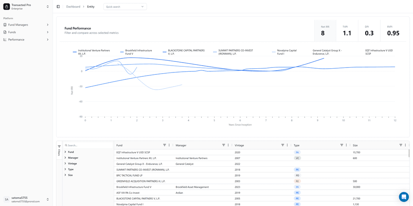
Task: Click the Brookfield Asset Management manager cell
Action: coord(192,187)
